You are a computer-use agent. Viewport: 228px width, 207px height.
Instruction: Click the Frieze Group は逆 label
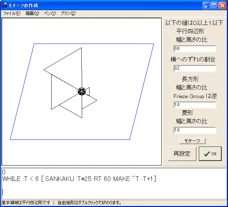[x=195, y=96]
